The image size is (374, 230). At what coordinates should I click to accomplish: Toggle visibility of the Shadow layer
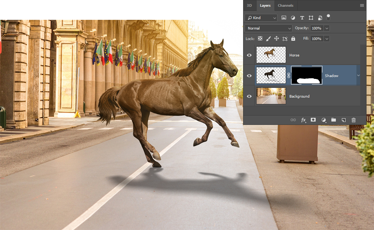coord(249,76)
